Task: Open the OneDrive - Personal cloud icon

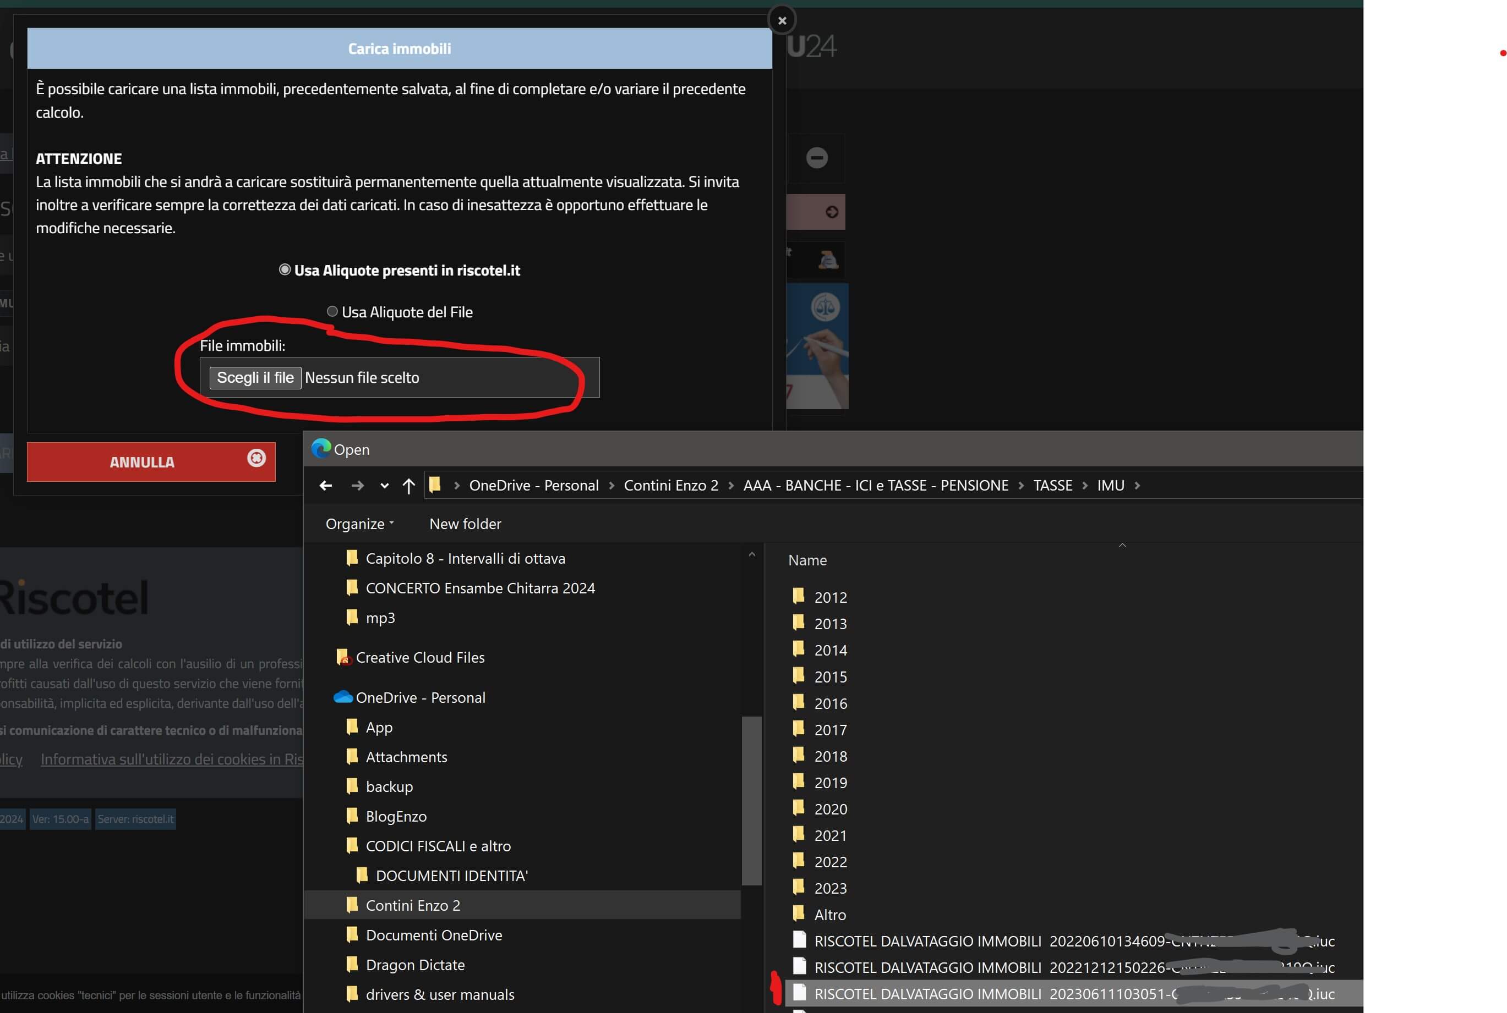Action: click(x=343, y=697)
